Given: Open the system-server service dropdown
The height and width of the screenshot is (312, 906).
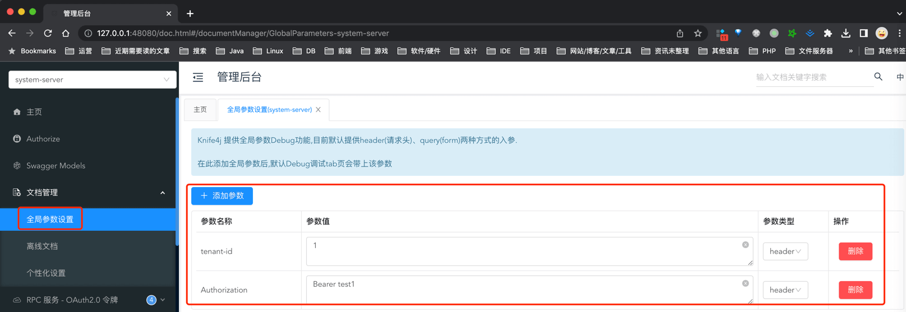Looking at the screenshot, I should 92,80.
